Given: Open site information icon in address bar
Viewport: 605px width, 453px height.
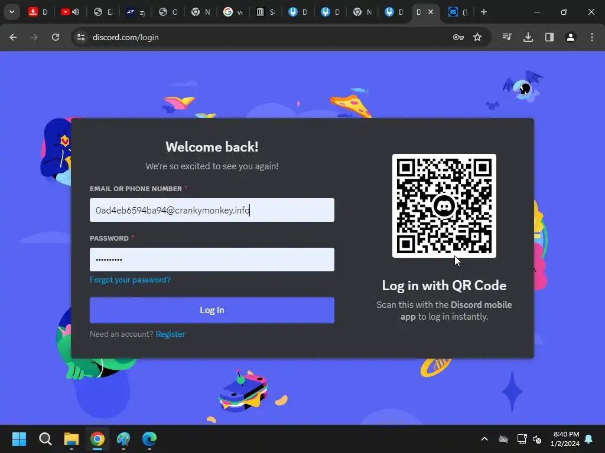Looking at the screenshot, I should click(81, 37).
